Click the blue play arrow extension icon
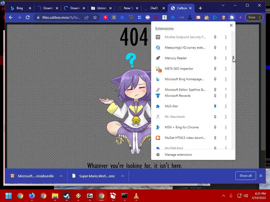This screenshot has height=202, width=270. [x=215, y=17]
